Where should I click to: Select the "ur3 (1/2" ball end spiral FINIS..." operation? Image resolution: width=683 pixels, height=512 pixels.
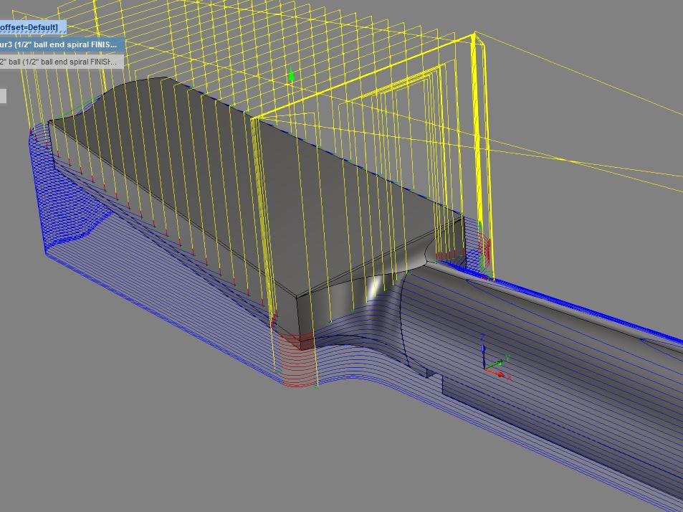coord(62,44)
